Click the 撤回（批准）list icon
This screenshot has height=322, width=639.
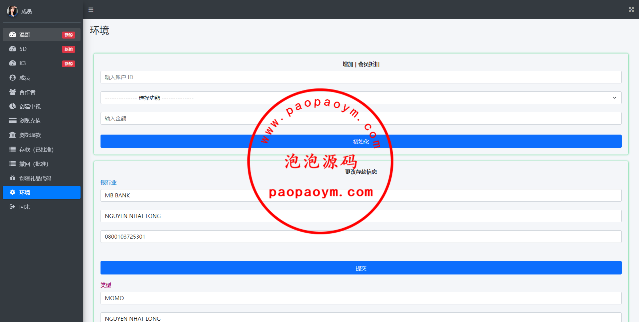(13, 164)
